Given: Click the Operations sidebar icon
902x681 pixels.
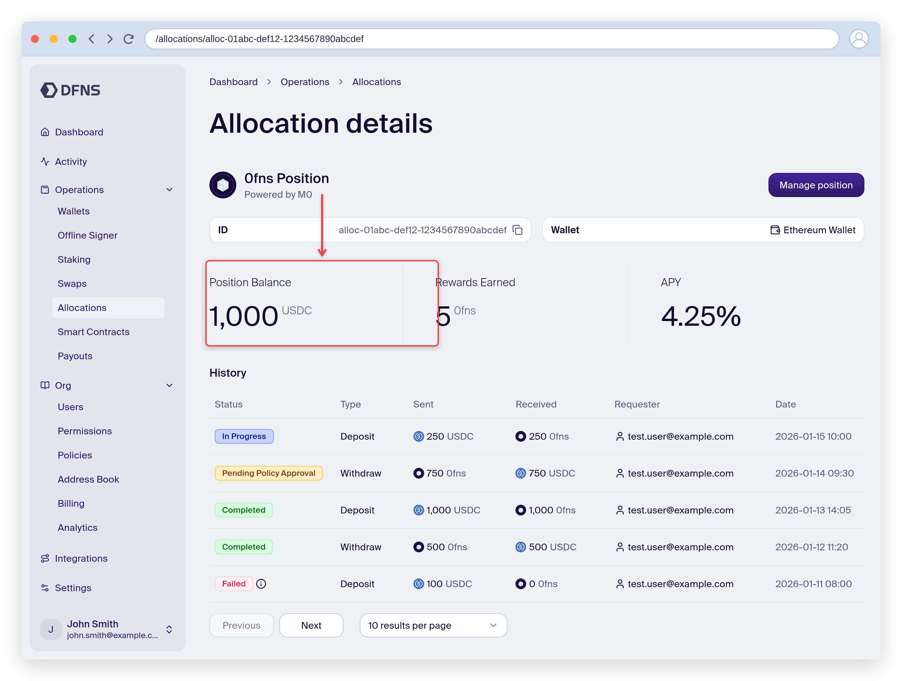Looking at the screenshot, I should coord(45,190).
